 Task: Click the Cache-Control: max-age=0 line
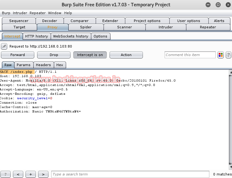[26, 107]
